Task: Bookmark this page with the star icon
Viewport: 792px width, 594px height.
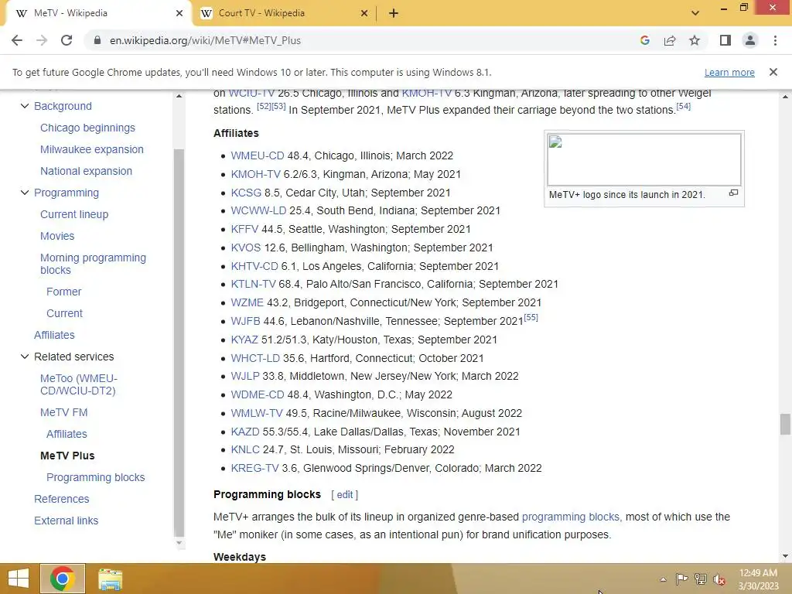Action: click(x=695, y=40)
